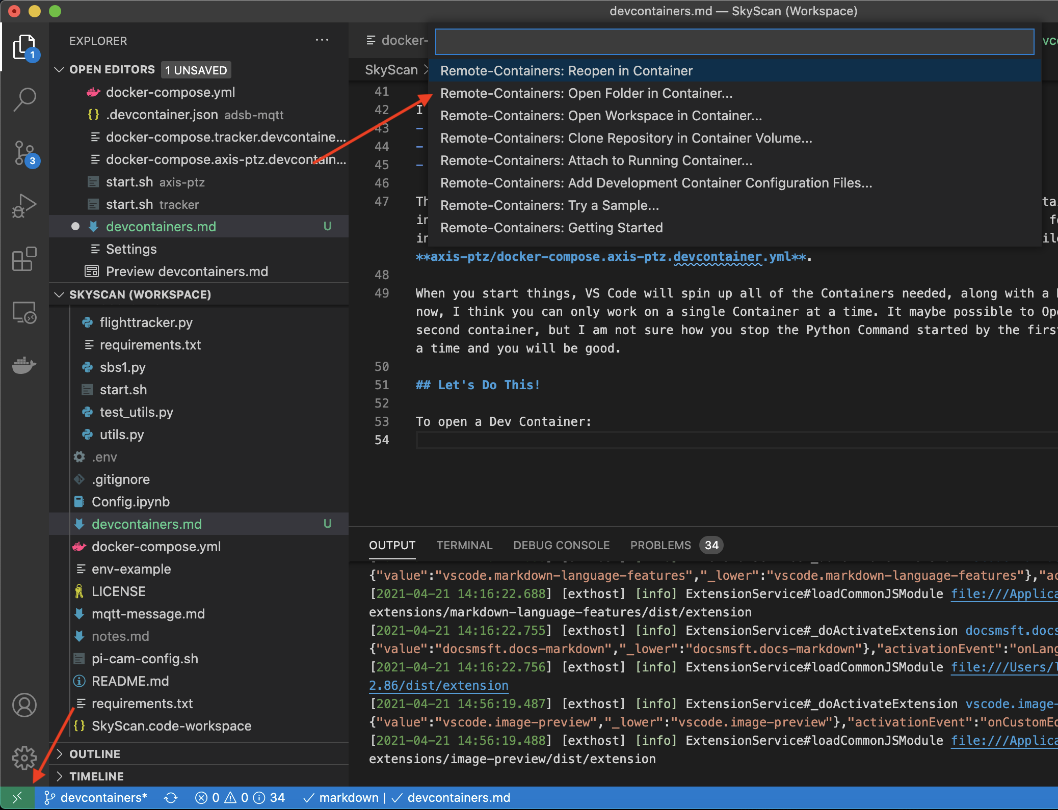Image resolution: width=1058 pixels, height=810 pixels.
Task: Open test_utils.py file
Action: click(199, 412)
